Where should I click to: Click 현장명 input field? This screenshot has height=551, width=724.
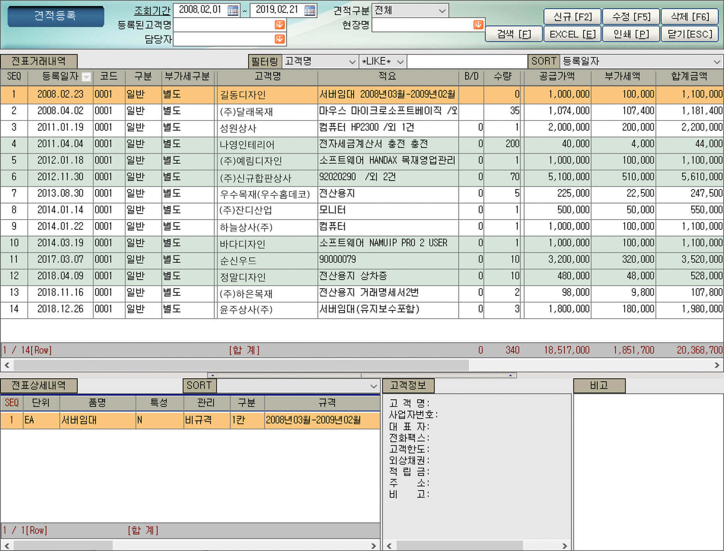coord(423,25)
